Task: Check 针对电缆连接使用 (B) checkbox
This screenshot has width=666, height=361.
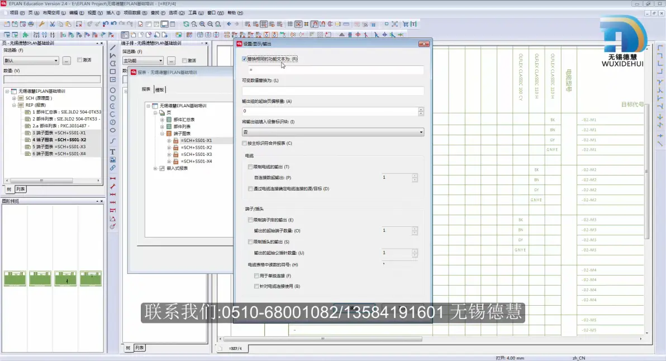Action: click(256, 286)
